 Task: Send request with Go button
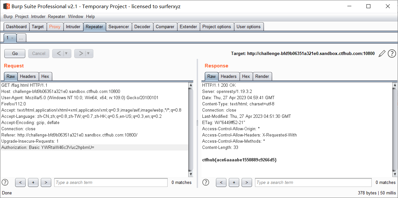(x=15, y=53)
